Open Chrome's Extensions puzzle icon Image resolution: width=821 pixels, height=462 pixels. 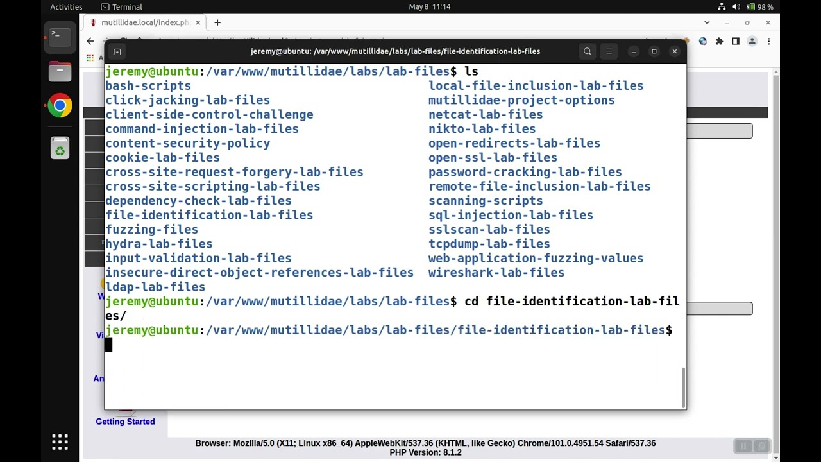719,41
